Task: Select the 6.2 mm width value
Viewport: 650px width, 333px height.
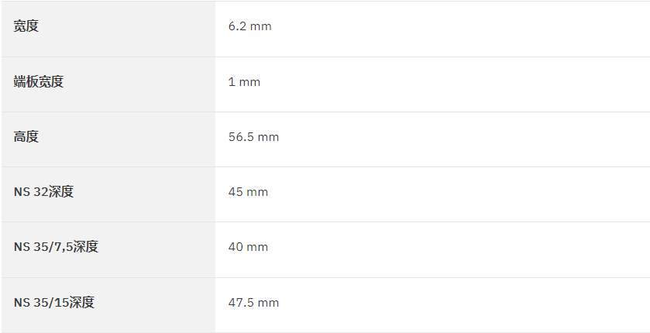Action: [250, 26]
